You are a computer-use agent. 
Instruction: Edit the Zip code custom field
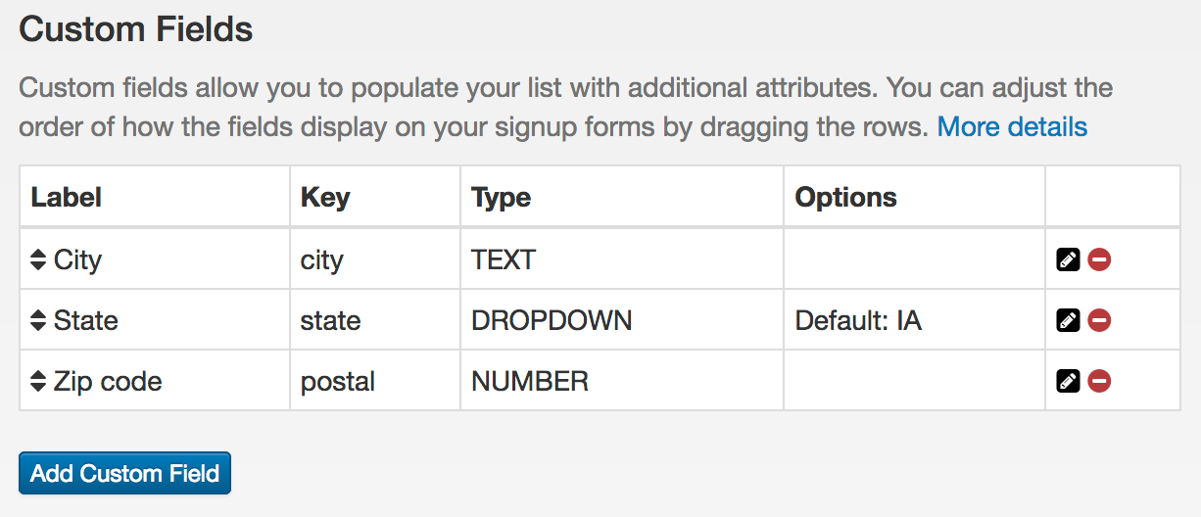(x=1068, y=381)
